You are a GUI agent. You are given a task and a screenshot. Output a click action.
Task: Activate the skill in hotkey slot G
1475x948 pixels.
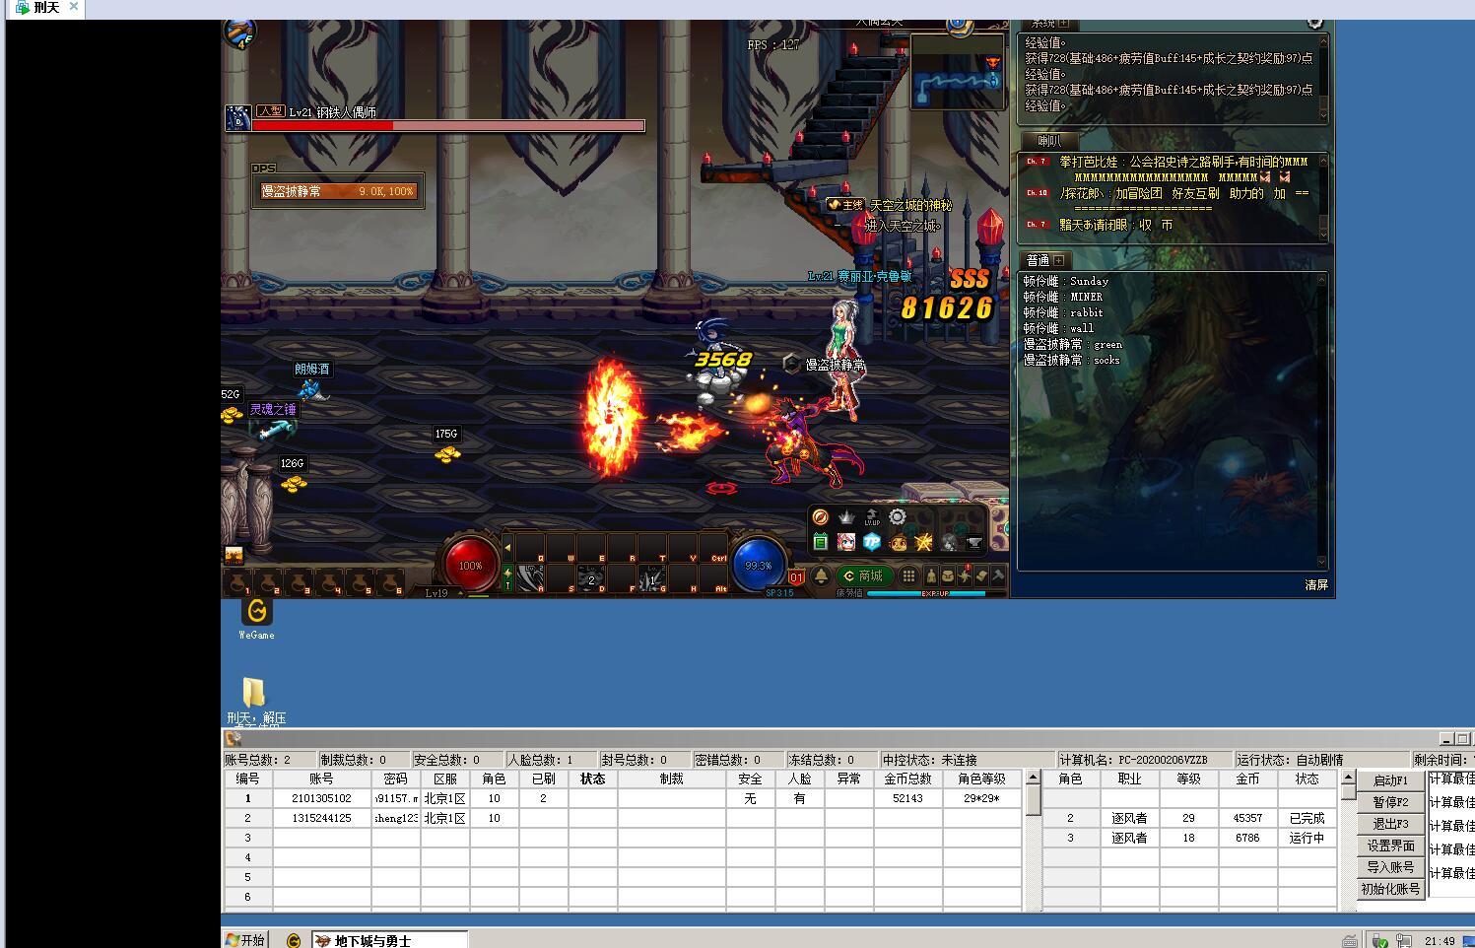(652, 577)
